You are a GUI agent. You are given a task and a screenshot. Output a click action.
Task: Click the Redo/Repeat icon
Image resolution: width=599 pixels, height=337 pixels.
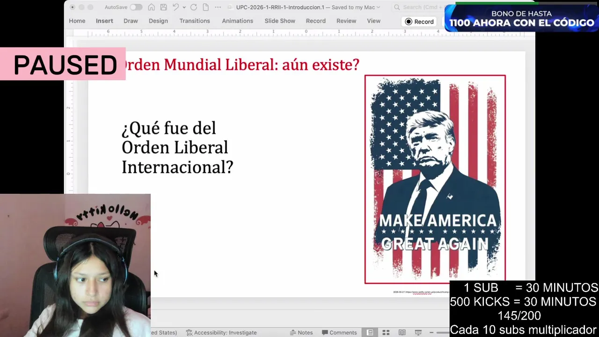pyautogui.click(x=193, y=7)
